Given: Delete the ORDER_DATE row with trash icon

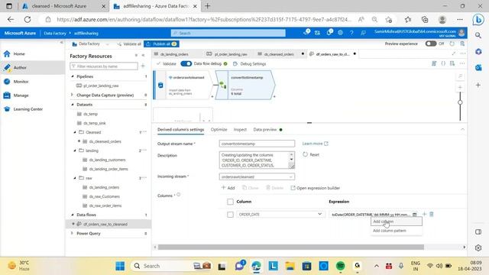Looking at the screenshot, I should tap(432, 214).
